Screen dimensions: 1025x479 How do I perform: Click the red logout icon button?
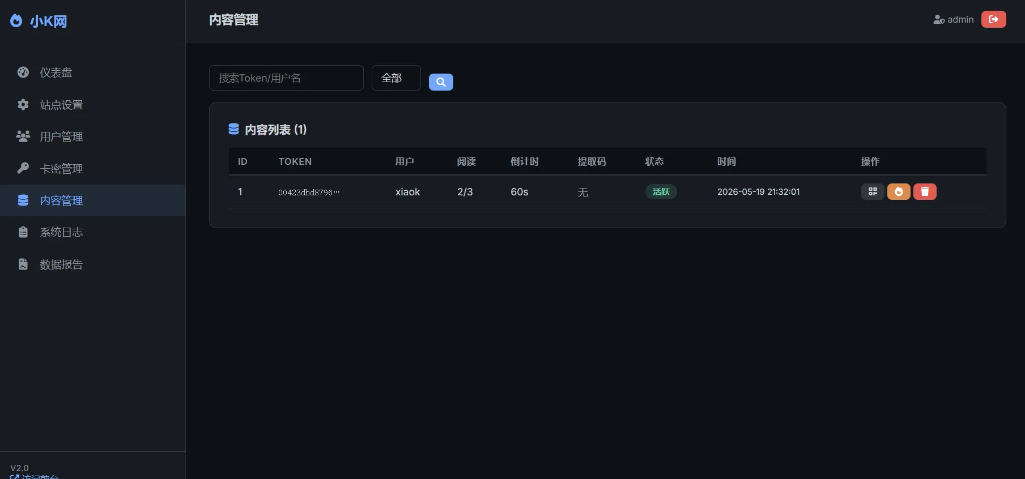[994, 19]
